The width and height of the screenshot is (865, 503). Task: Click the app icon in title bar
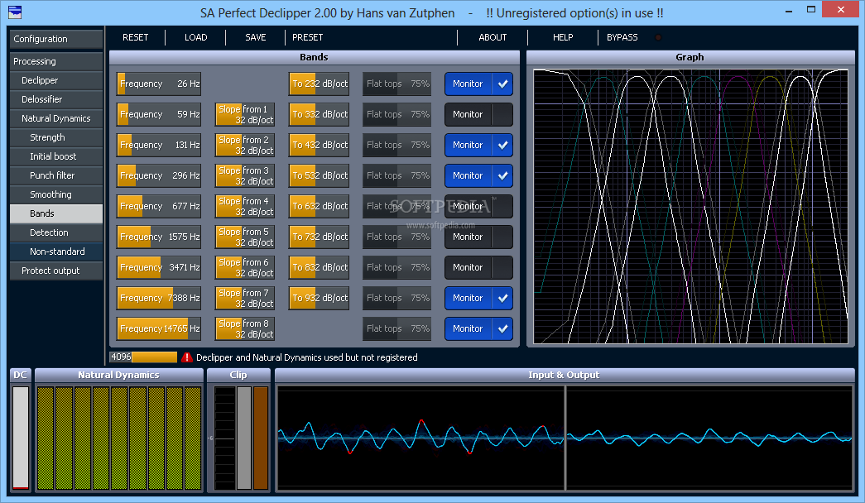point(14,12)
